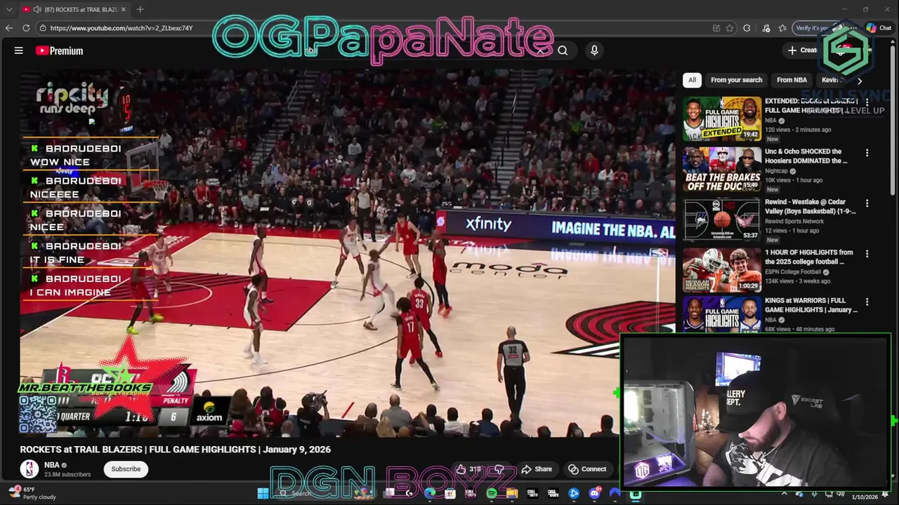The image size is (899, 505).
Task: Open a new browser tab
Action: 140,9
